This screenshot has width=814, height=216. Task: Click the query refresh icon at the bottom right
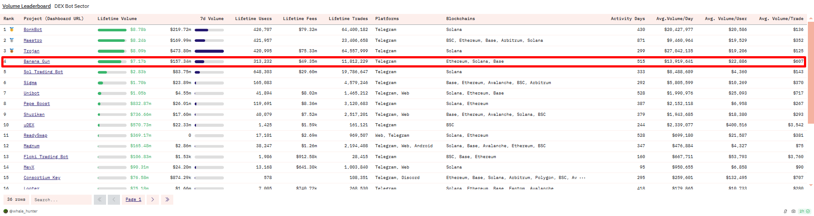coord(786,211)
